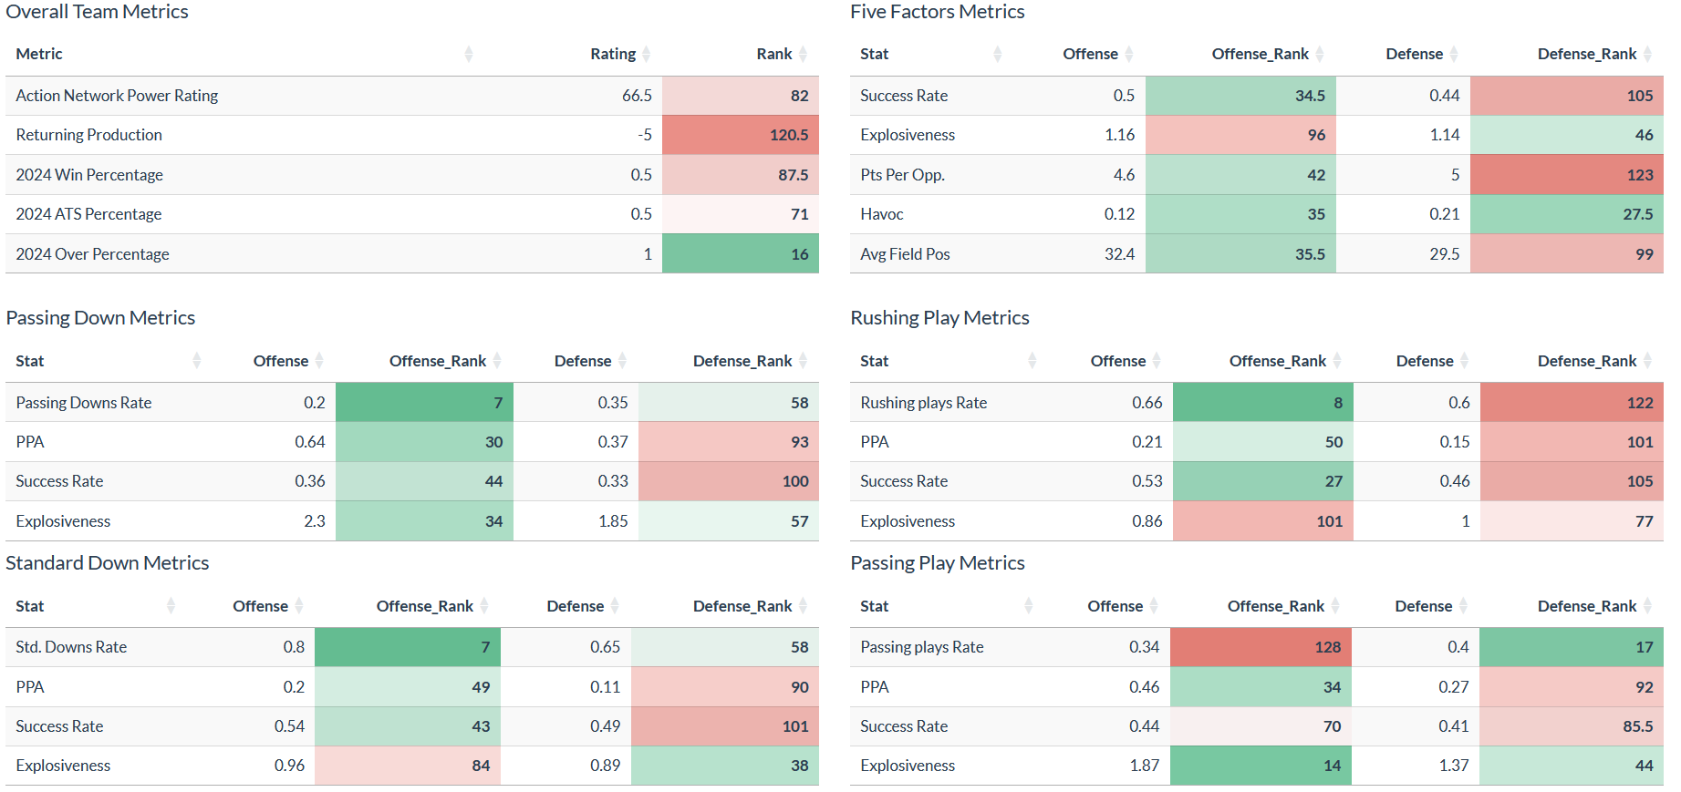The width and height of the screenshot is (1681, 792).
Task: Select Std. Downs Rate row label
Action: 71,647
